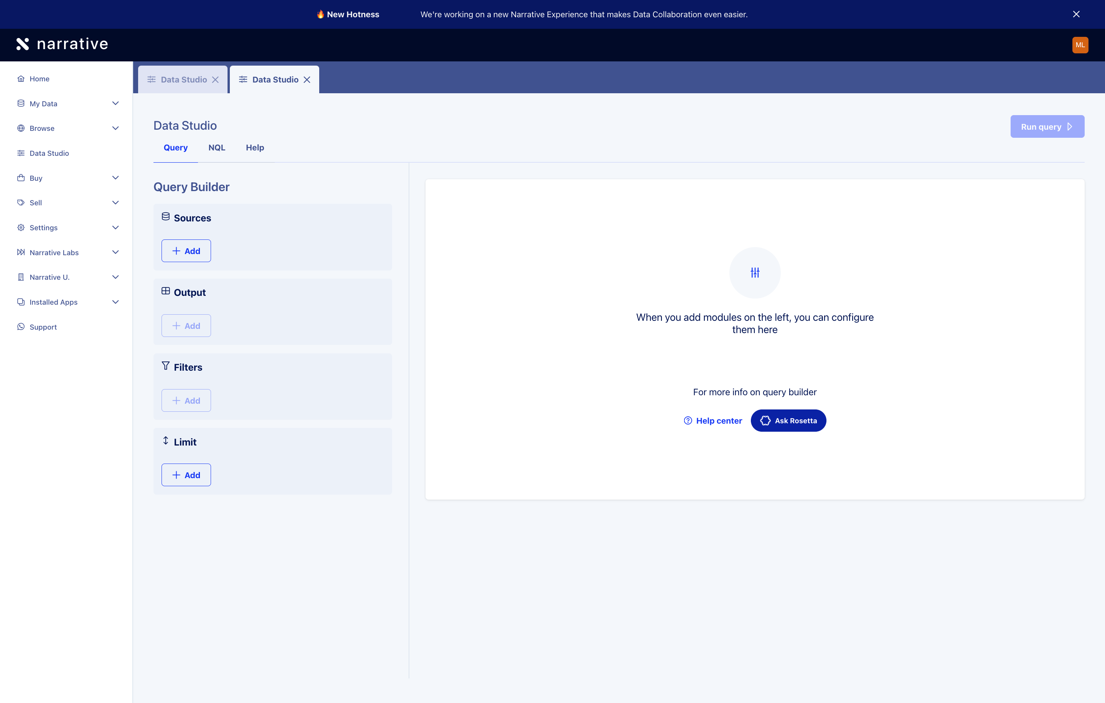1105x703 pixels.
Task: Click the My Data database icon
Action: [x=21, y=103]
